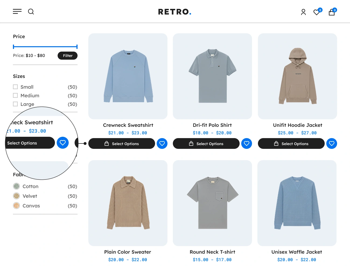Viewport: 350px width, 266px height.
Task: Select Options for Unifit Hoodie Jacket
Action: 291,143
